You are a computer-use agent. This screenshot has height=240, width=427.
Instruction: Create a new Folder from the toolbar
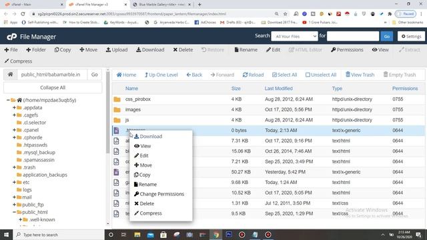36,50
